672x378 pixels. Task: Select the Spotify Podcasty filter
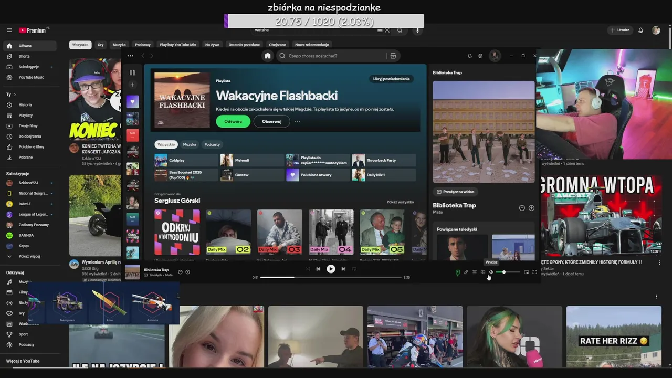coord(212,144)
